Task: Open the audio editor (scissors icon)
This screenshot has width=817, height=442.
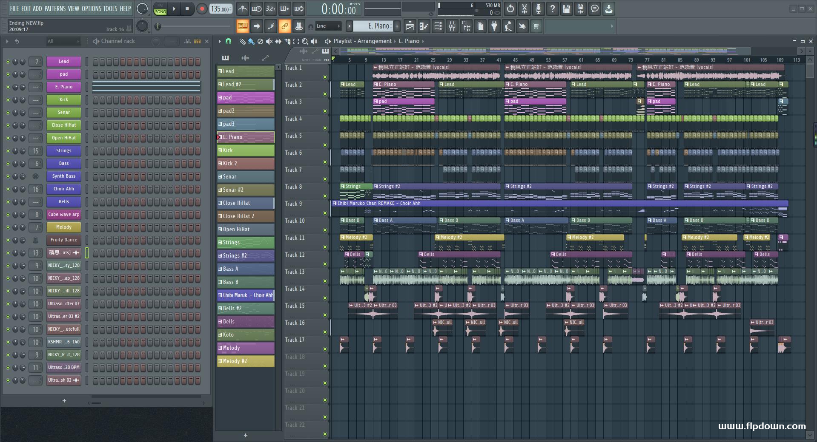Action: (525, 8)
